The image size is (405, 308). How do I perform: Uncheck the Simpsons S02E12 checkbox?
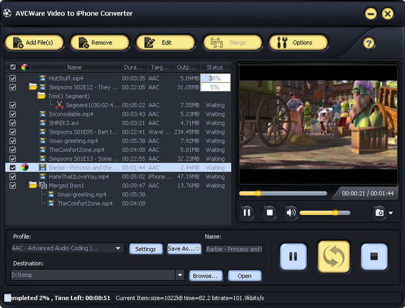[x=13, y=87]
